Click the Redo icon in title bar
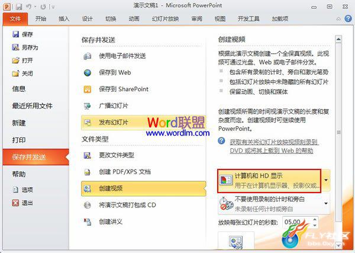Image resolution: width=355 pixels, height=253 pixels. 43,7
